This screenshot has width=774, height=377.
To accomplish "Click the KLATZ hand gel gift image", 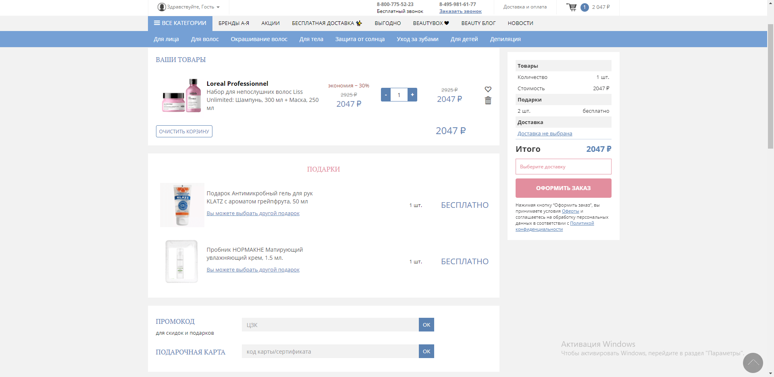I will tap(182, 205).
